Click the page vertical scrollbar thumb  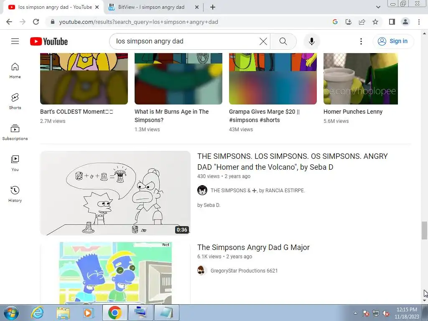tap(424, 231)
